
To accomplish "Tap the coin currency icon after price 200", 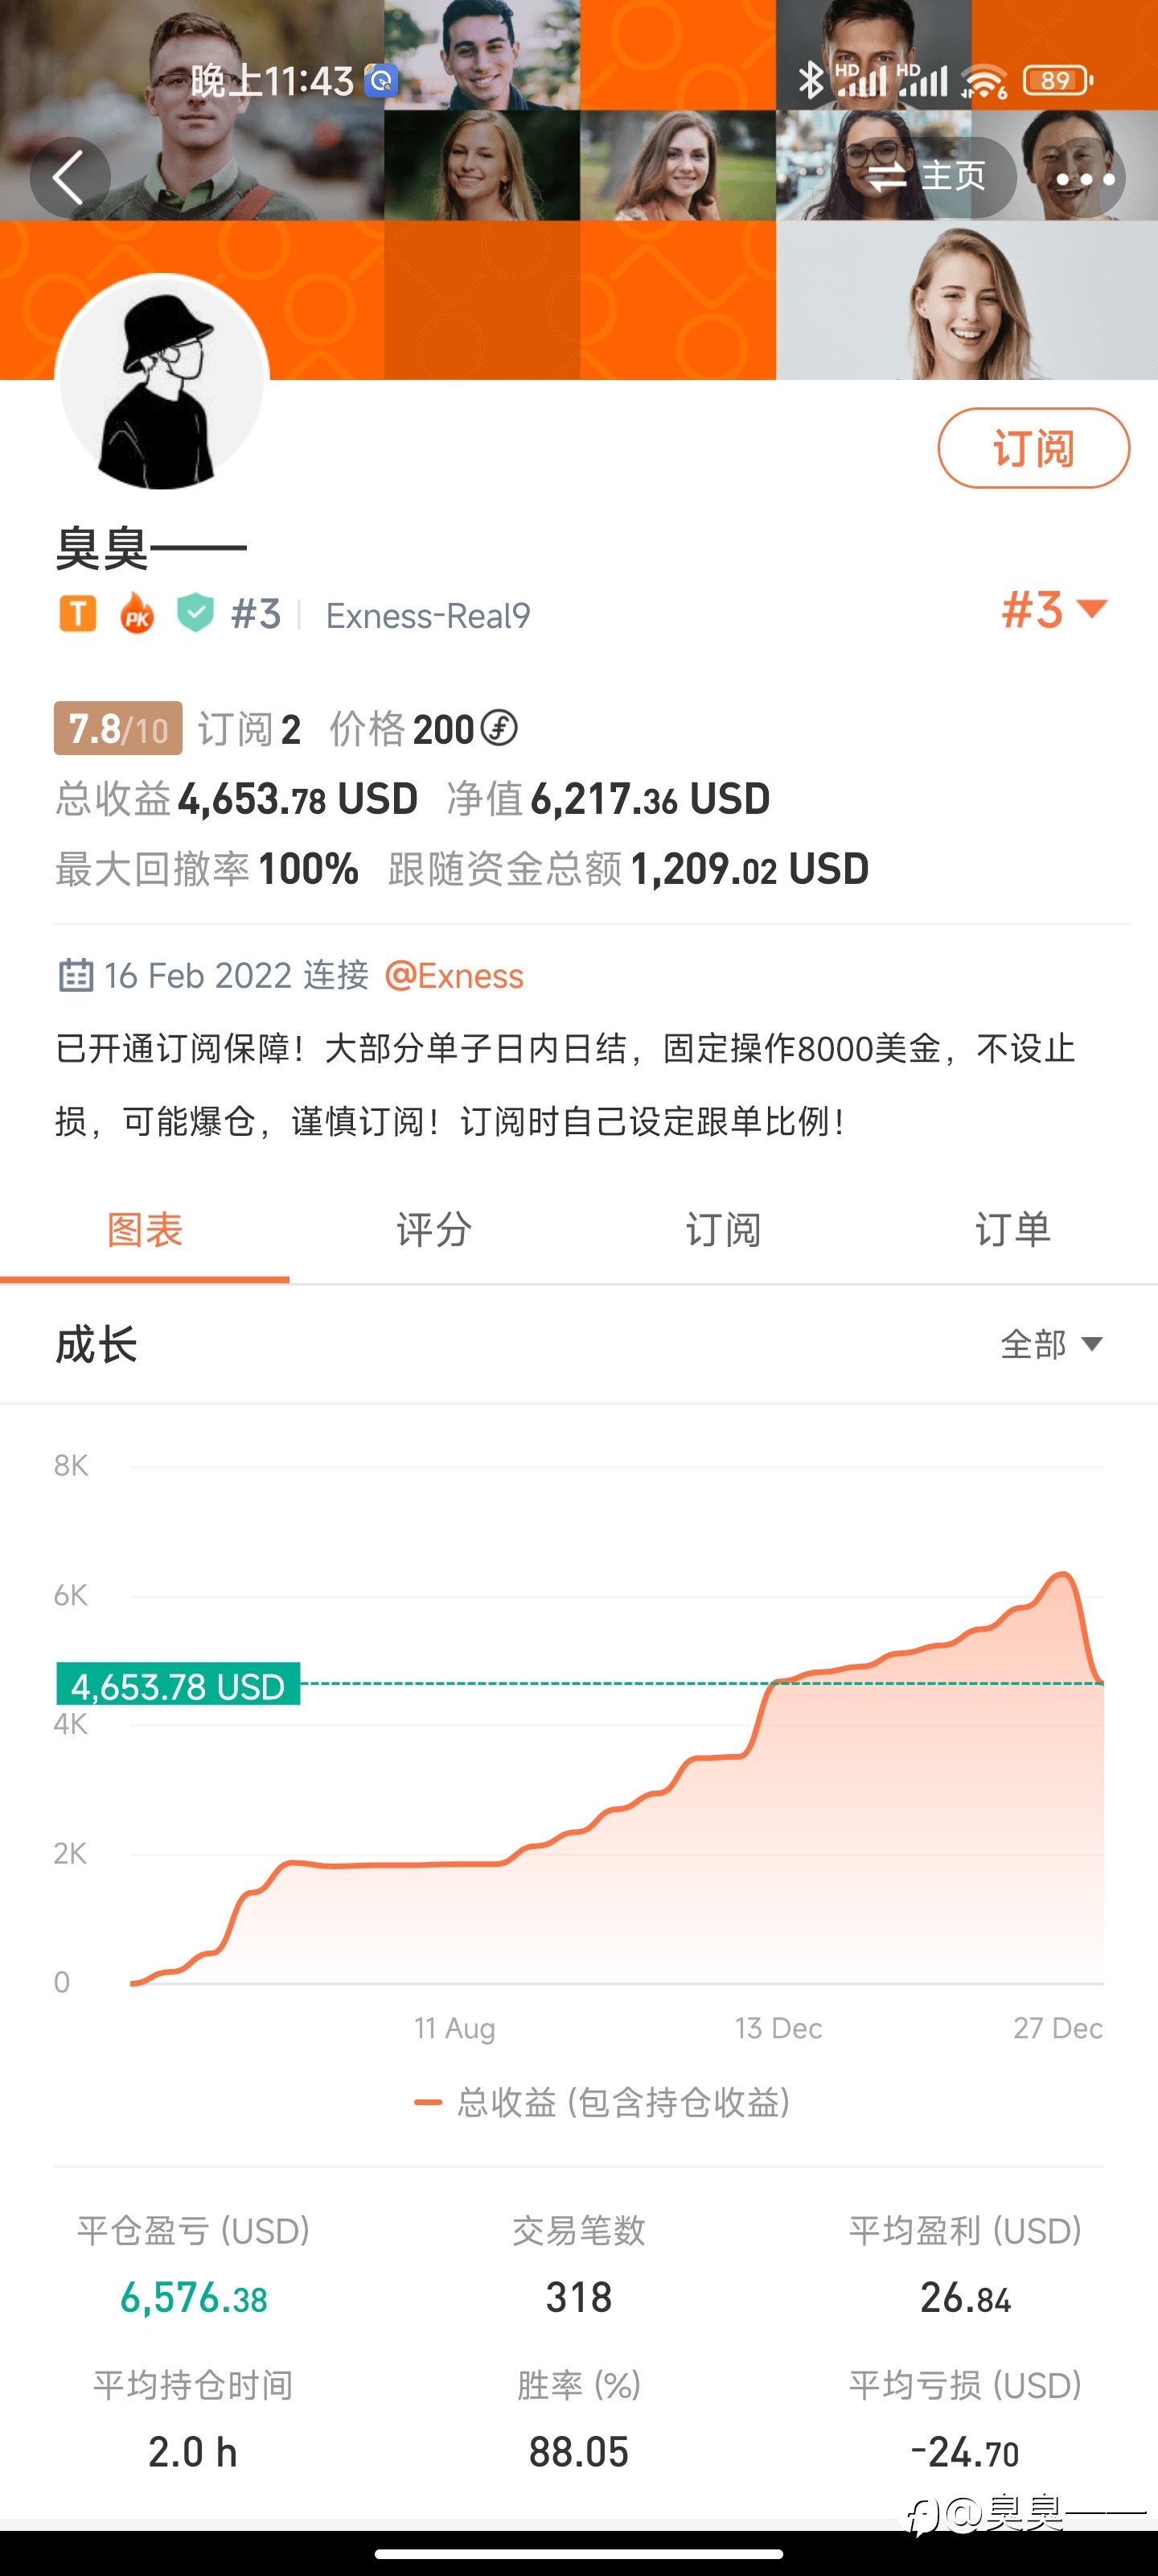I will pos(499,728).
